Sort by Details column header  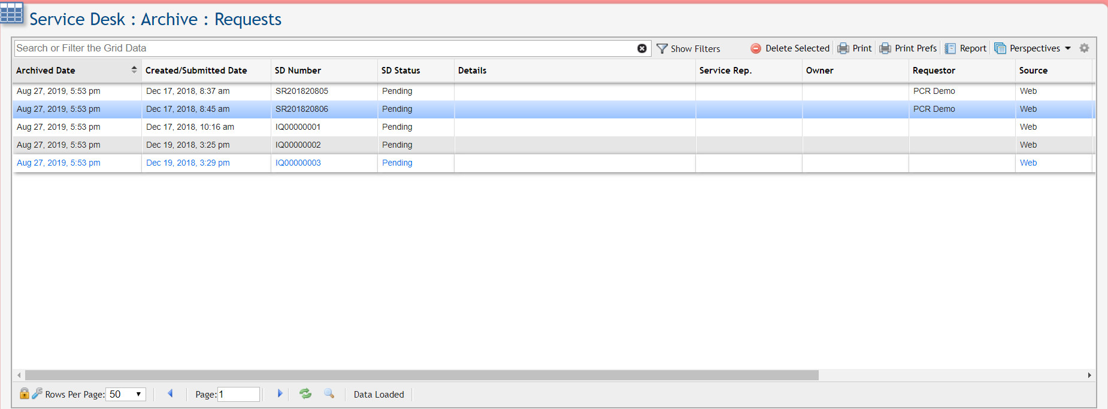pyautogui.click(x=575, y=71)
